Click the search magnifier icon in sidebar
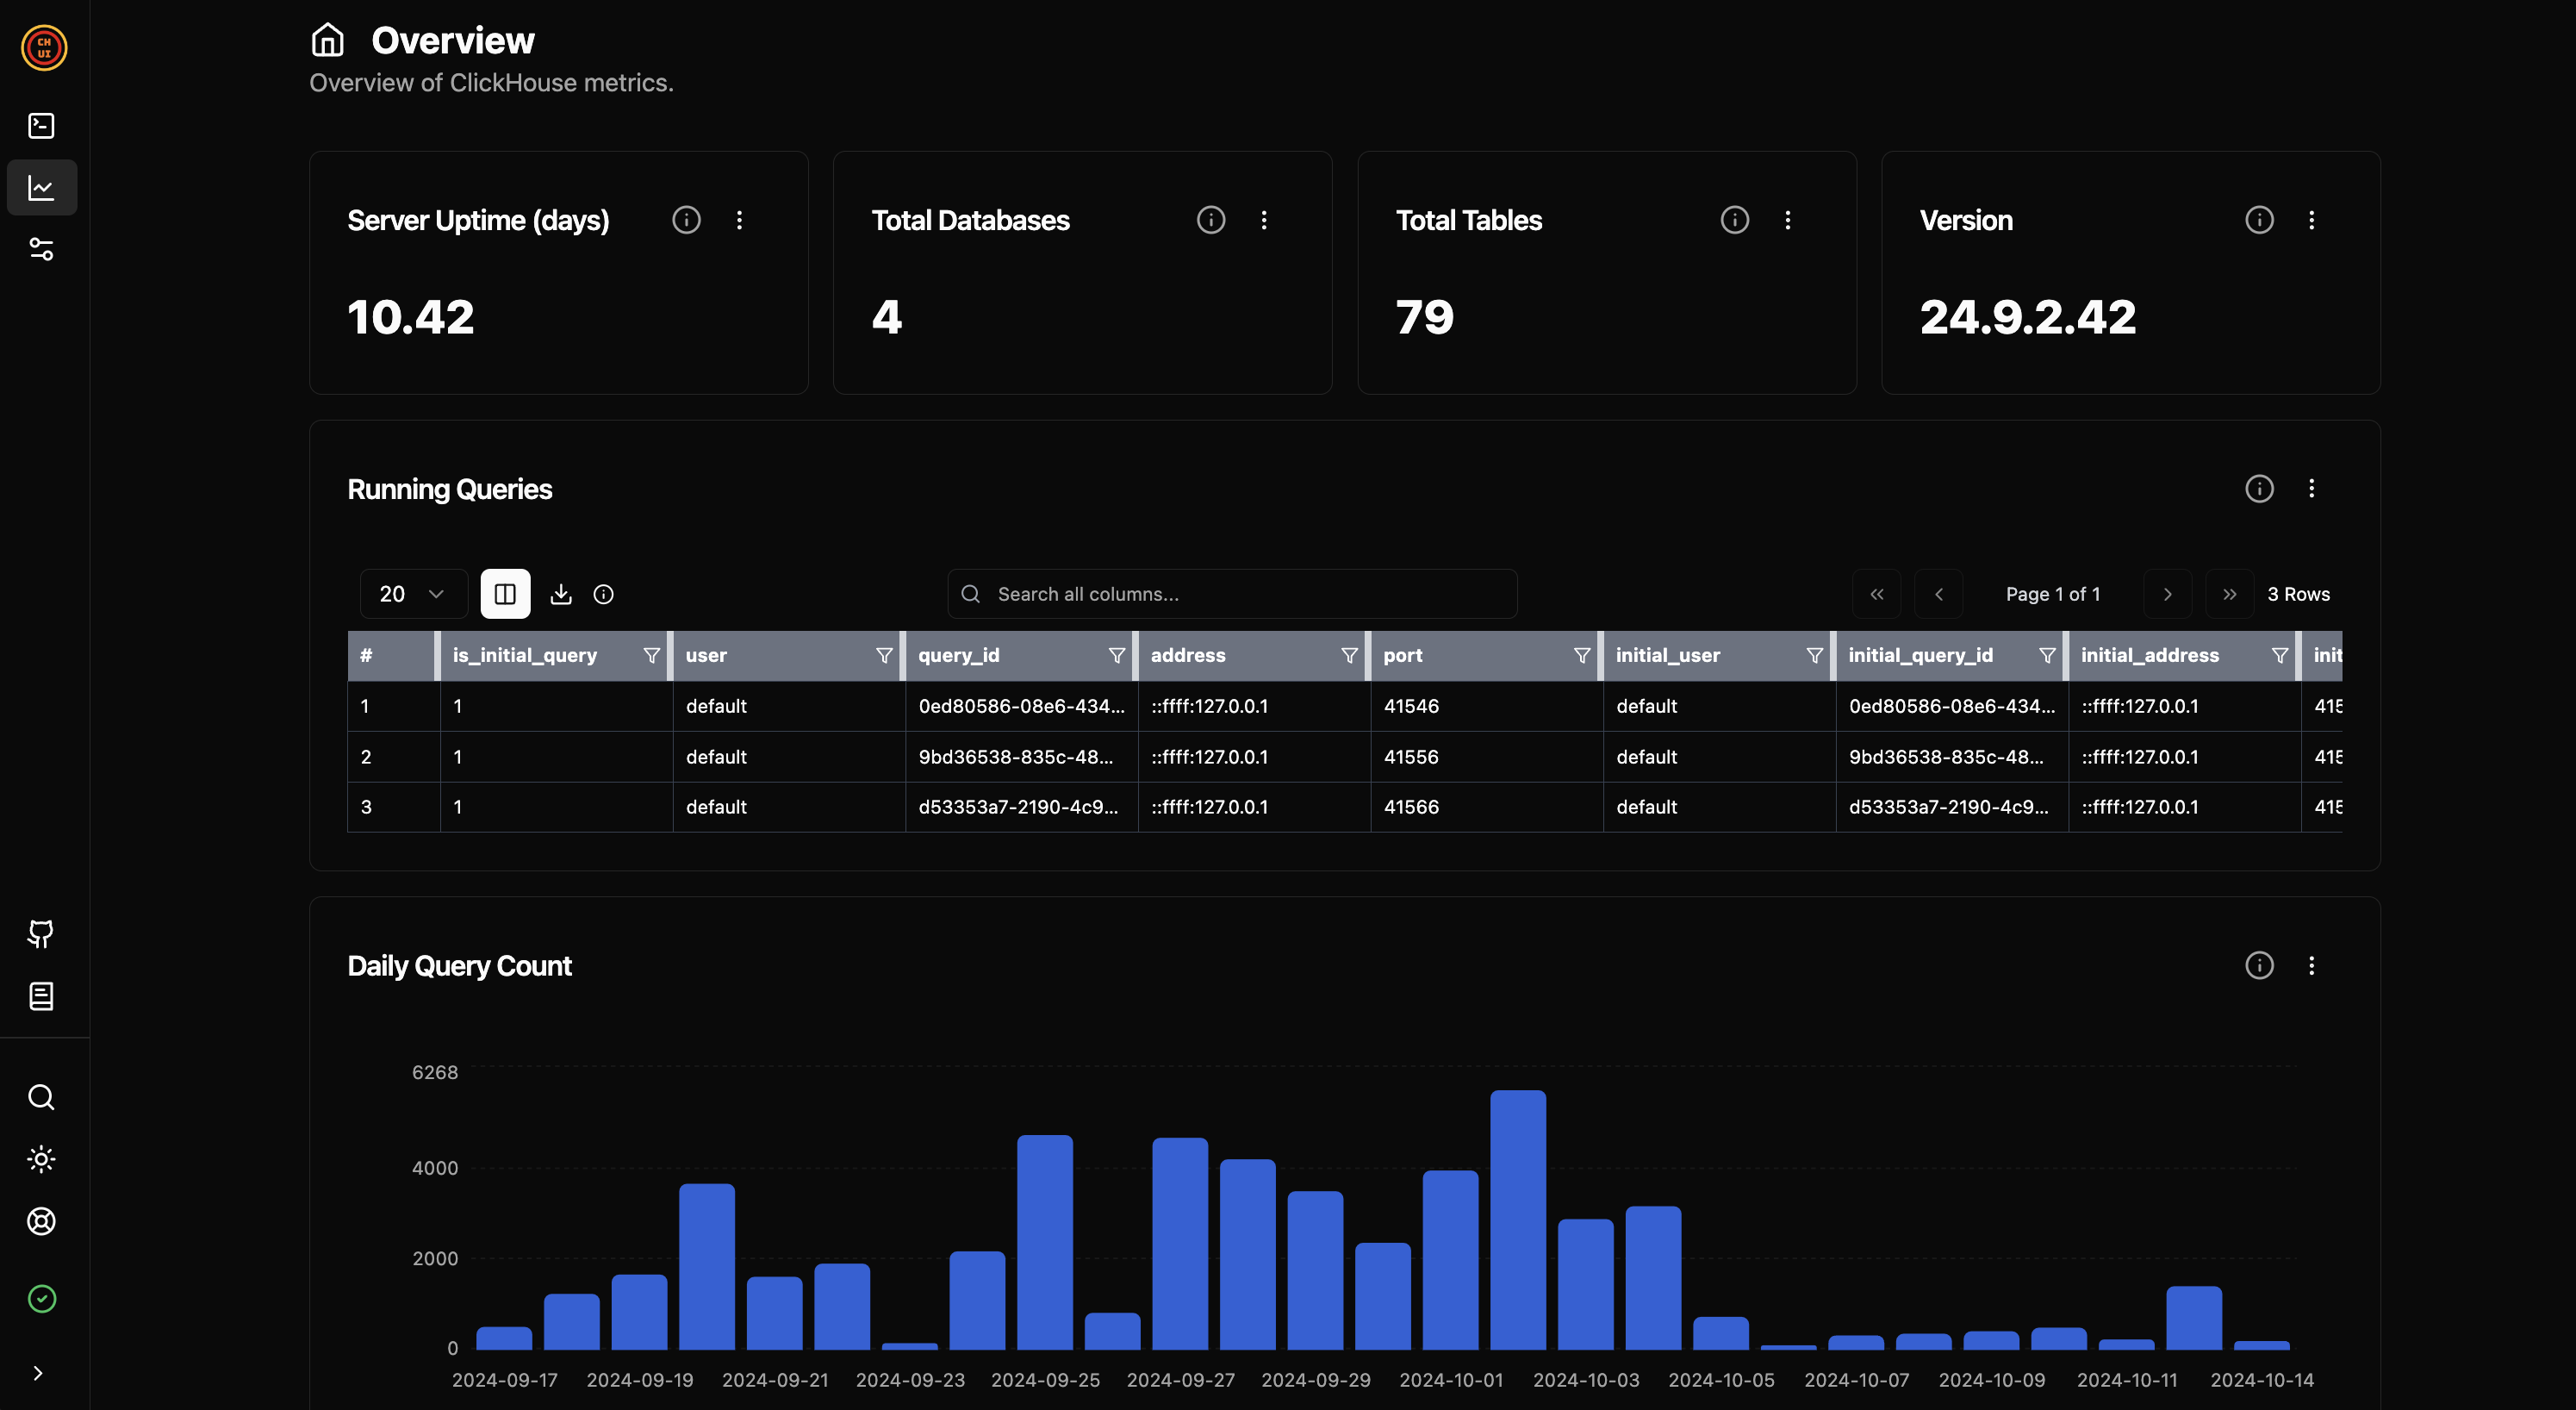 (41, 1097)
